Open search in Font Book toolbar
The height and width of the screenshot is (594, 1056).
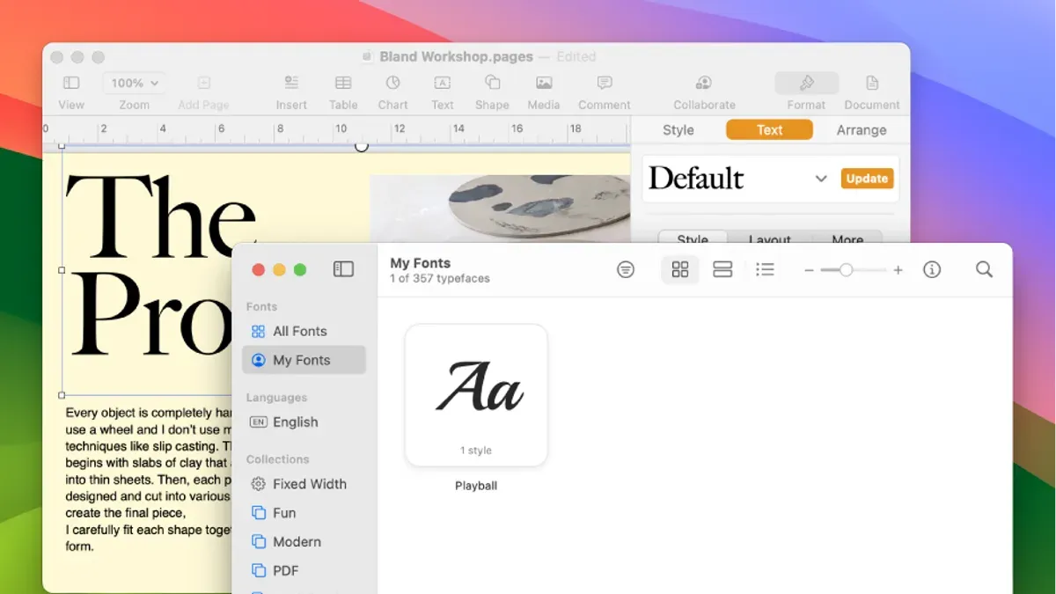coord(984,269)
